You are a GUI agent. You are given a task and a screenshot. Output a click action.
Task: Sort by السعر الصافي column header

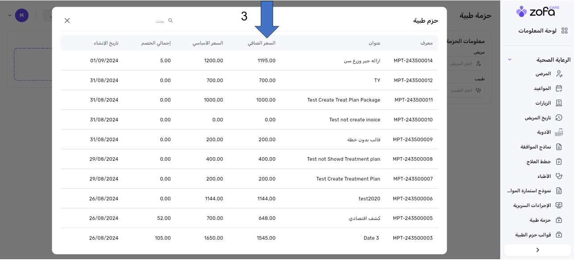(x=262, y=43)
